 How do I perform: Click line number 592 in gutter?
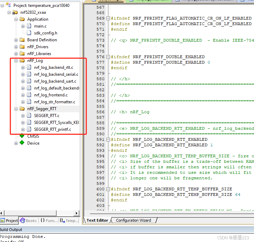100,145
